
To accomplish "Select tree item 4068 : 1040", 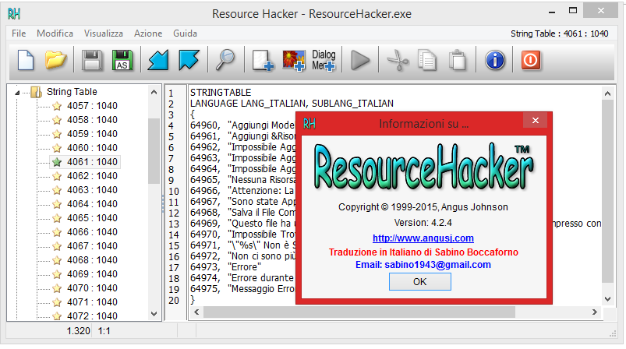I will coord(92,260).
